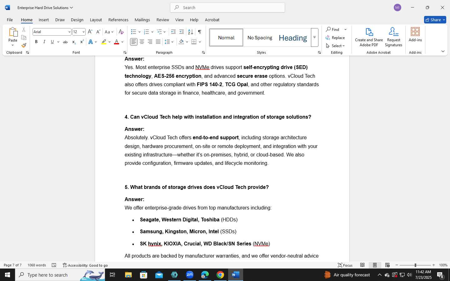Open the font size dropdown
The height and width of the screenshot is (281, 450).
(83, 32)
